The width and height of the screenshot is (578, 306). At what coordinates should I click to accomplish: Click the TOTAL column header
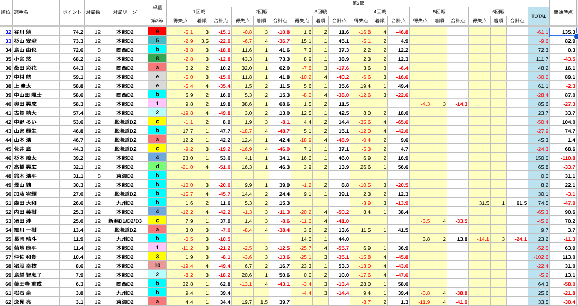(x=538, y=16)
